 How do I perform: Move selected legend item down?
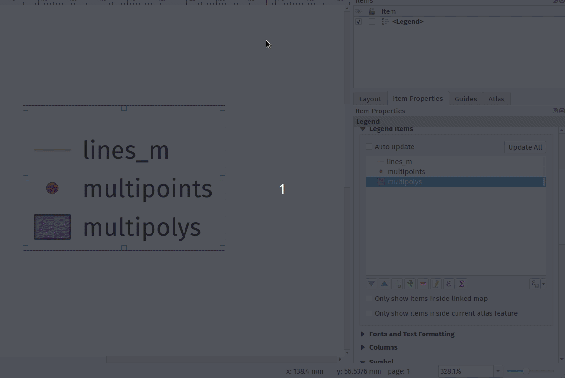[x=371, y=284]
